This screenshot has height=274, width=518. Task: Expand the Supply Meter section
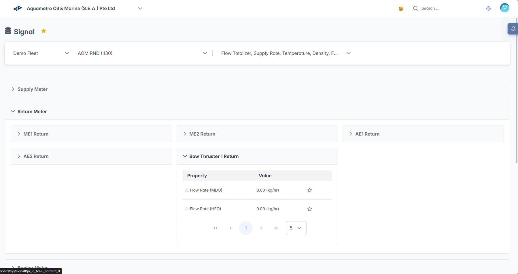click(x=33, y=89)
